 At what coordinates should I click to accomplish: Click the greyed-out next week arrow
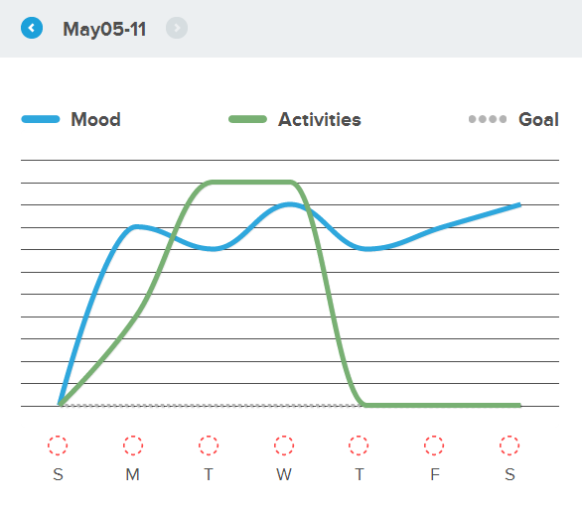(x=177, y=28)
